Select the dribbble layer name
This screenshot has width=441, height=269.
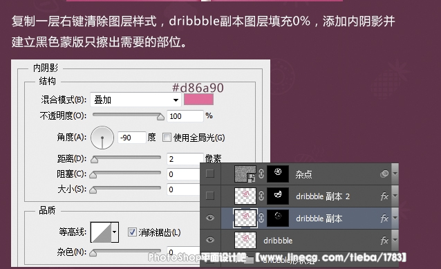coord(278,241)
